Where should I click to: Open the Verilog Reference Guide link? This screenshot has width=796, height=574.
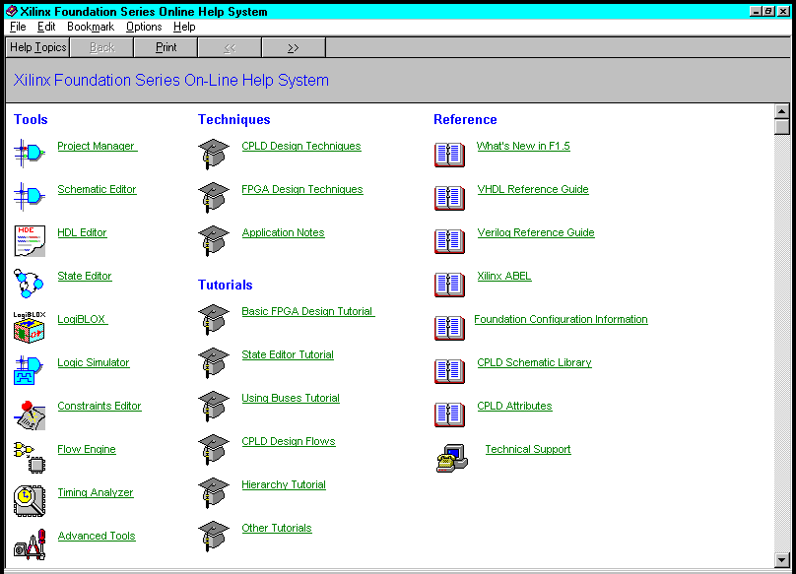point(536,233)
